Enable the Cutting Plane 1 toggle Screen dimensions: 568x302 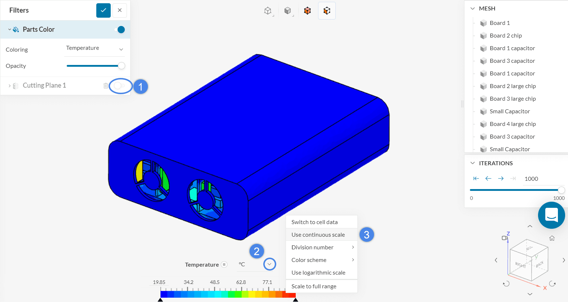pyautogui.click(x=119, y=86)
